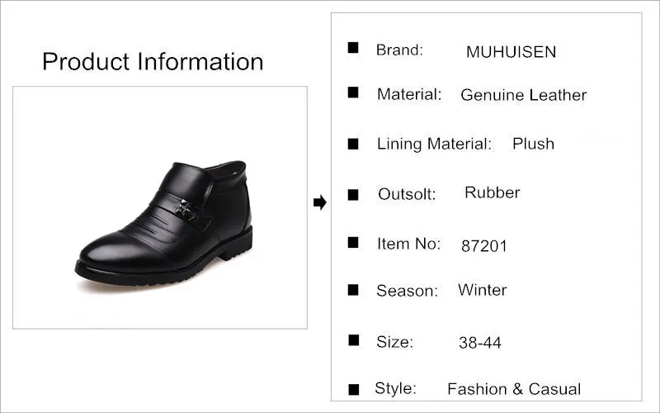Viewport: 660px width, 413px height.
Task: Click the Product Information heading
Action: [x=153, y=61]
